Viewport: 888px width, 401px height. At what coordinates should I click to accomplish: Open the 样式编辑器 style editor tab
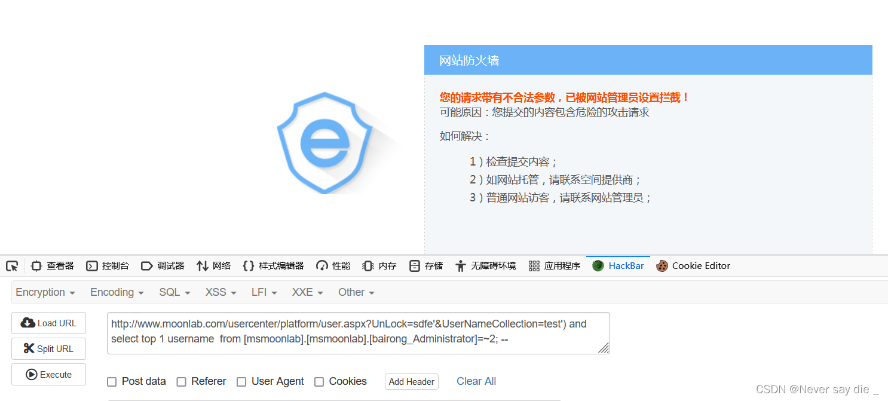coord(273,266)
